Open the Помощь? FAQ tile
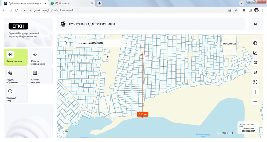Screen dimensions: 267x142 point(16,94)
